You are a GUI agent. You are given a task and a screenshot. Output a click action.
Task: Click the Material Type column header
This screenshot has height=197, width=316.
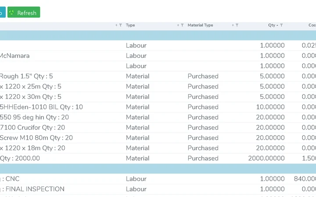[200, 25]
